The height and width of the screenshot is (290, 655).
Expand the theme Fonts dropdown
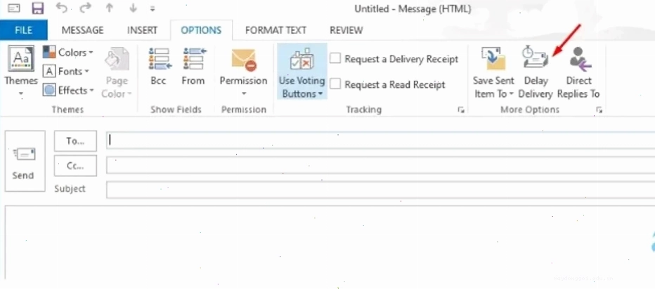[67, 72]
